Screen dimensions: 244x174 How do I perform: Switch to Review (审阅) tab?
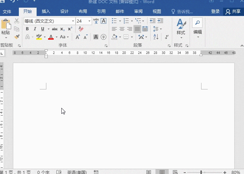coord(138,11)
